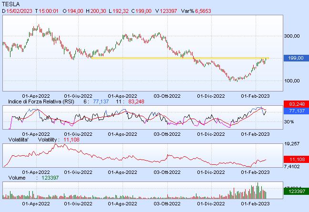Screen dimensions: 309x212
Task: Click the 300,00 price axis label
Action: tap(292, 36)
